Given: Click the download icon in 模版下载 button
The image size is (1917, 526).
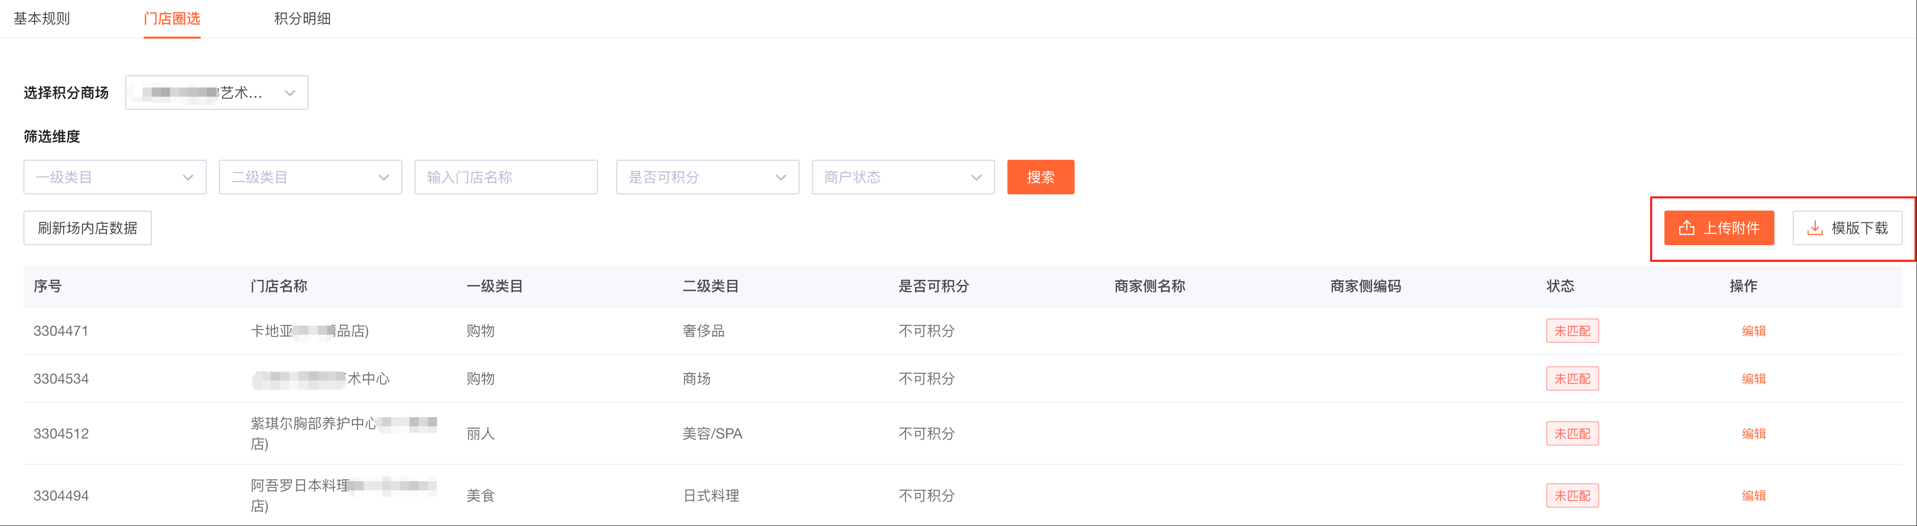Looking at the screenshot, I should tap(1815, 228).
